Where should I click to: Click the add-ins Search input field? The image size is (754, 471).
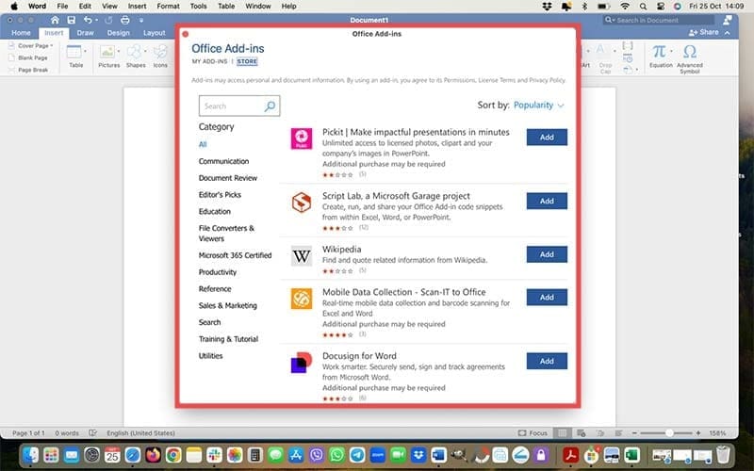click(x=231, y=106)
